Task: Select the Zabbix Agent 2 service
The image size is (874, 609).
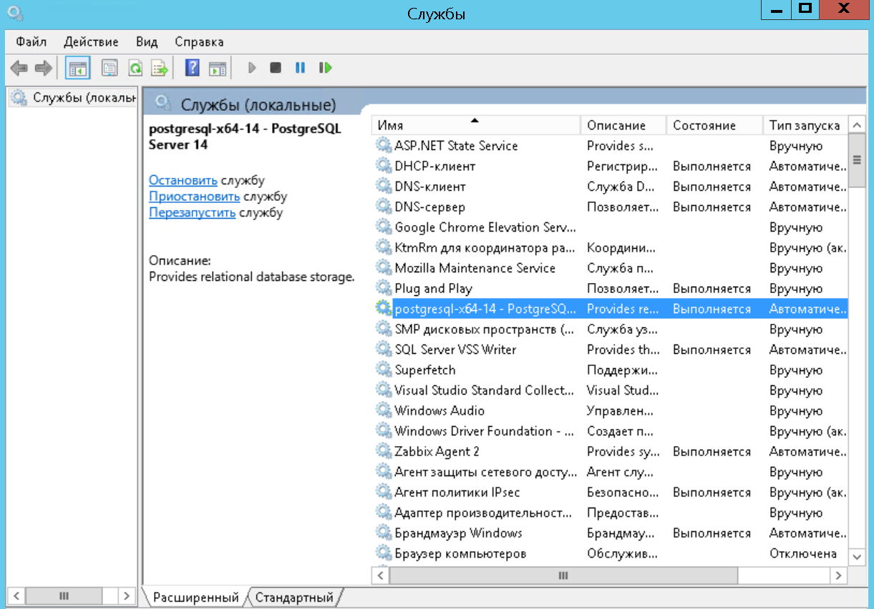Action: [437, 452]
